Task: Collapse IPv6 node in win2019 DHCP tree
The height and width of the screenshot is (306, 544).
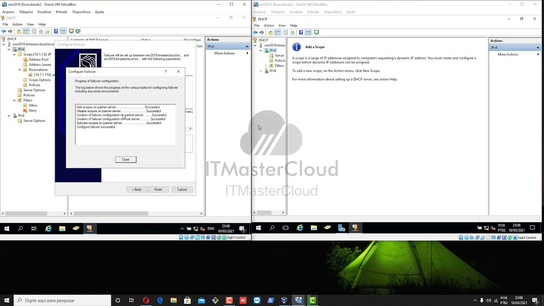Action: 9,116
